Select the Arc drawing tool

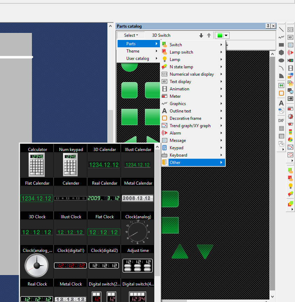point(281,68)
